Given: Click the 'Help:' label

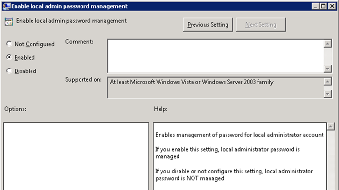Looking at the screenshot, I should pyautogui.click(x=161, y=109).
